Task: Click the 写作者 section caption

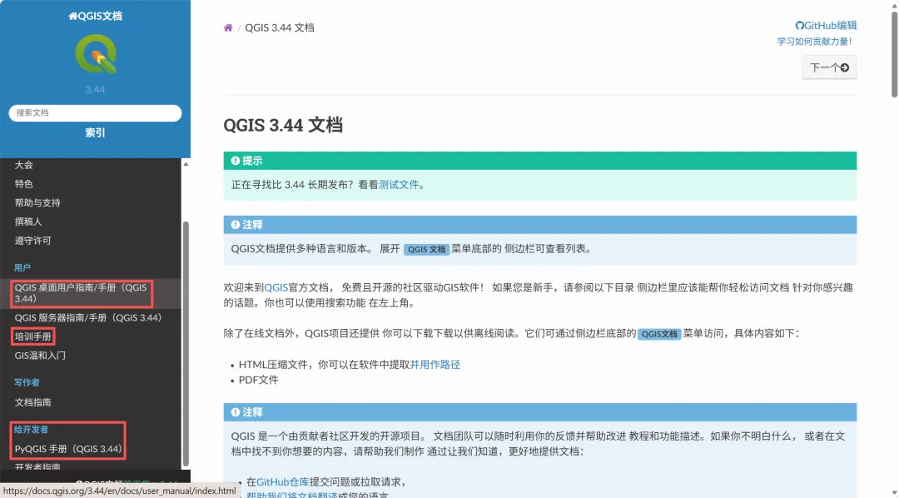Action: (27, 383)
